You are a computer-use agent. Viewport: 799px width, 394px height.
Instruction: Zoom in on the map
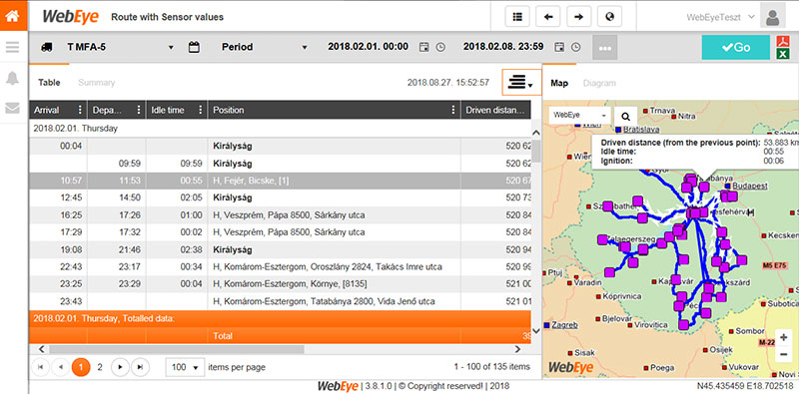[x=783, y=337]
